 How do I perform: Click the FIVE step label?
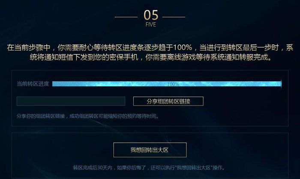click(x=151, y=25)
